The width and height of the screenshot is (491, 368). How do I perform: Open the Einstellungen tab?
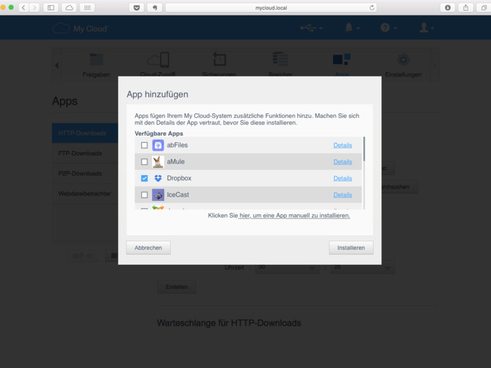[x=403, y=66]
